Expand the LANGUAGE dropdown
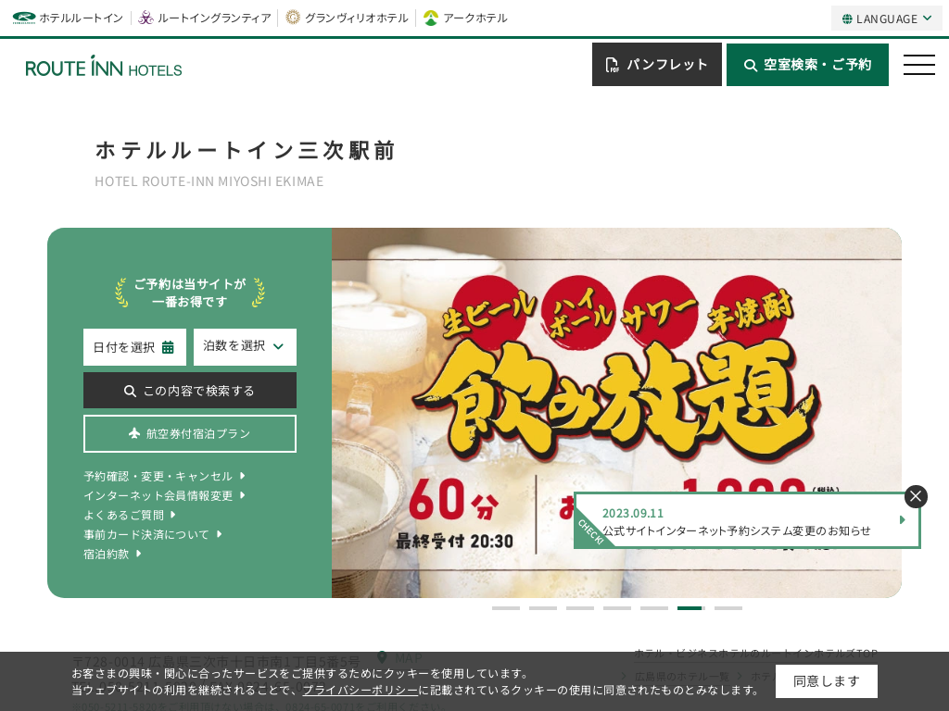 (887, 19)
